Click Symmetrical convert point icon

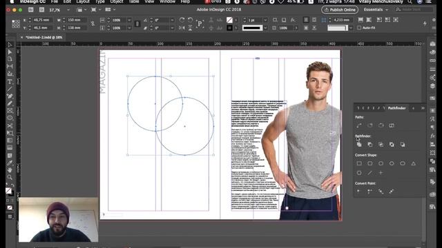[392, 192]
